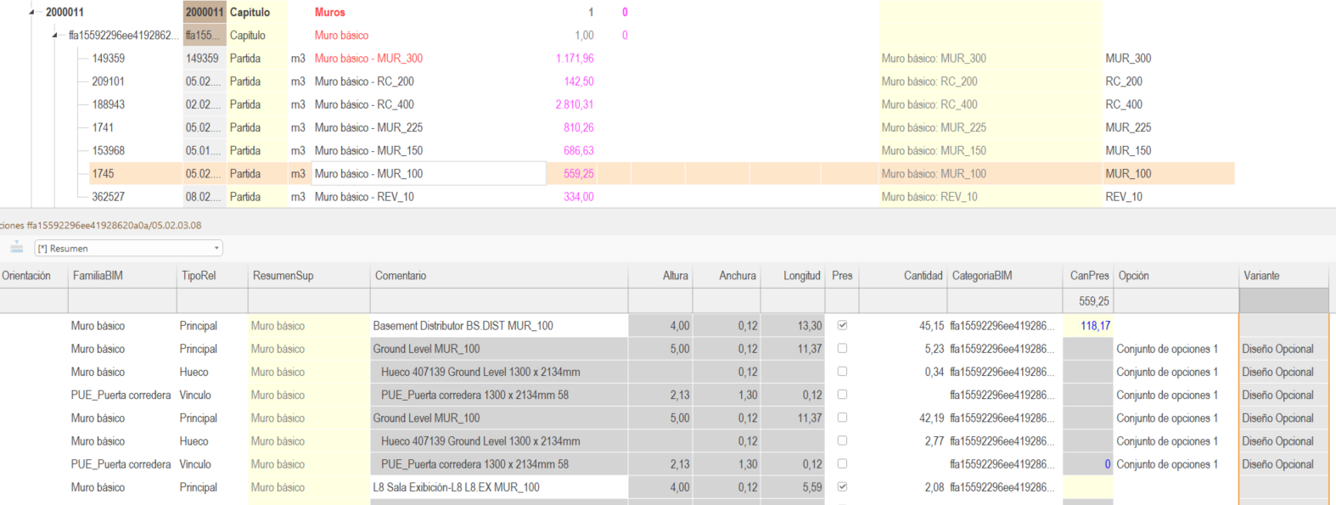The width and height of the screenshot is (1336, 505).
Task: Click the FamiliaBIM column header
Action: coord(123,276)
